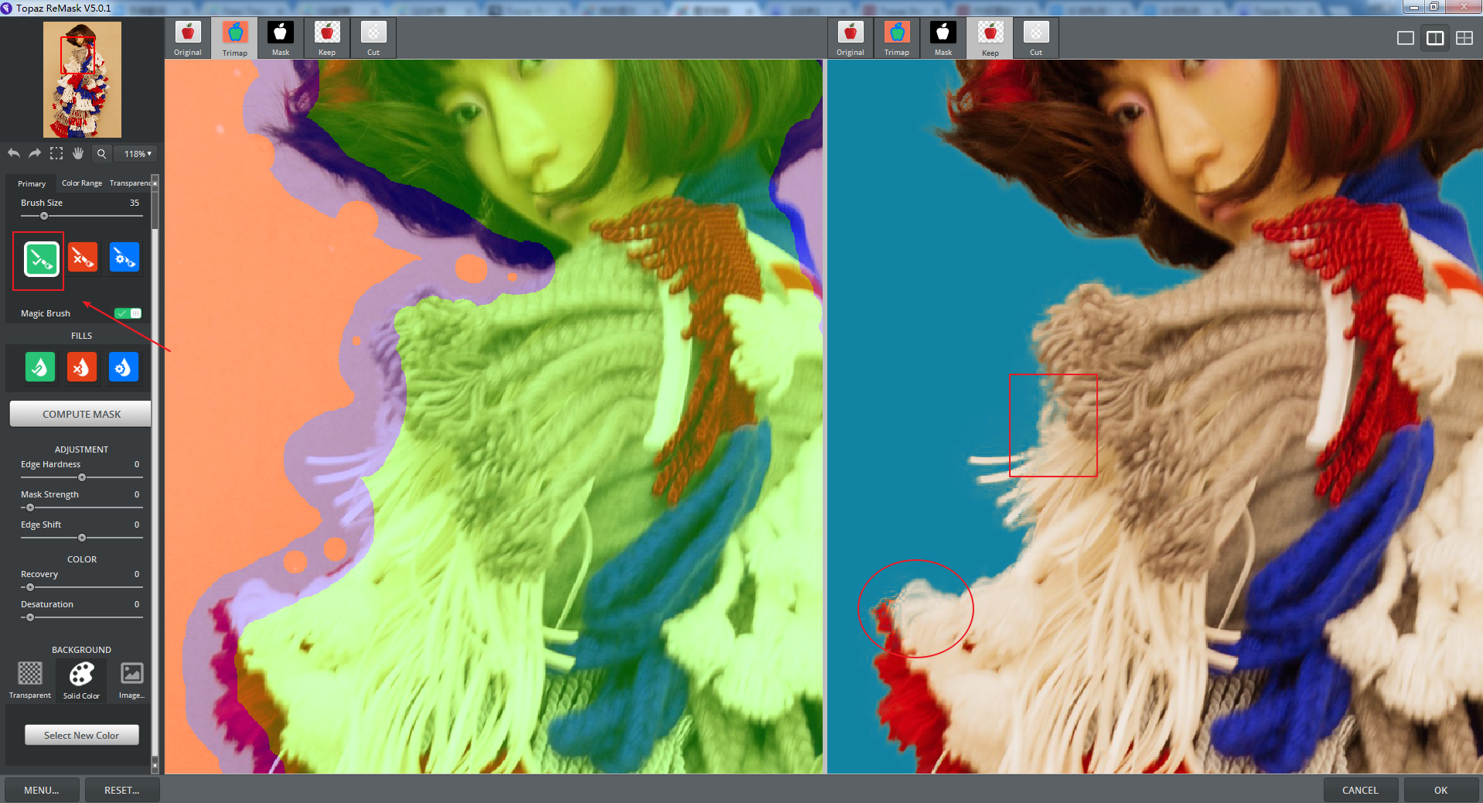
Task: Switch left pane to Trimap view
Action: click(234, 39)
